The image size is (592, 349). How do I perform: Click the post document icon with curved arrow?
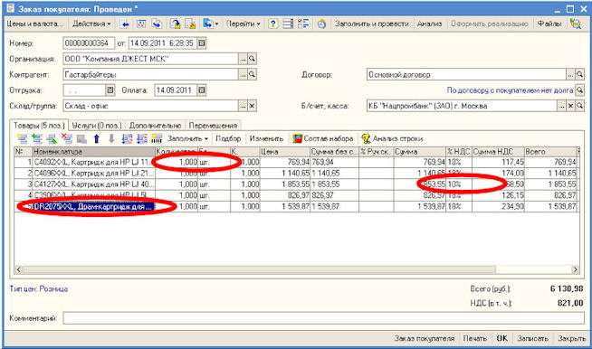coord(175,24)
